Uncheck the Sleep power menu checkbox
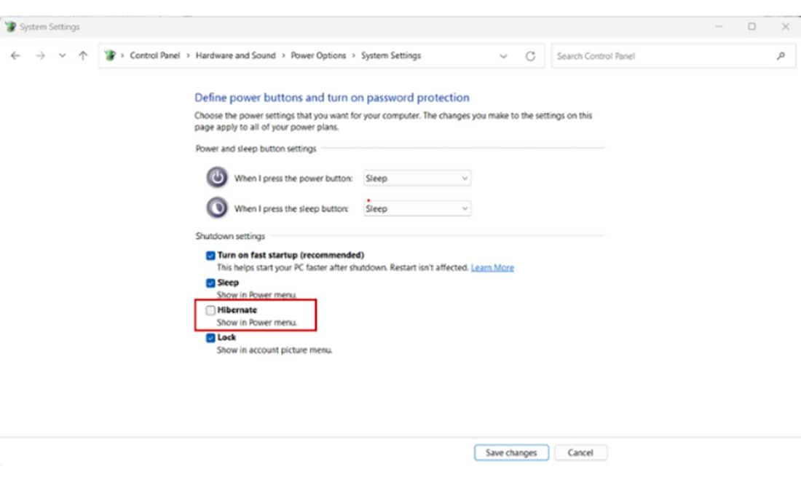Image resolution: width=801 pixels, height=480 pixels. pos(210,283)
